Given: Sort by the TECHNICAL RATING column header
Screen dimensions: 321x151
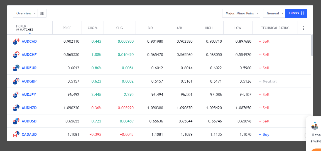Looking at the screenshot, I should [x=275, y=28].
